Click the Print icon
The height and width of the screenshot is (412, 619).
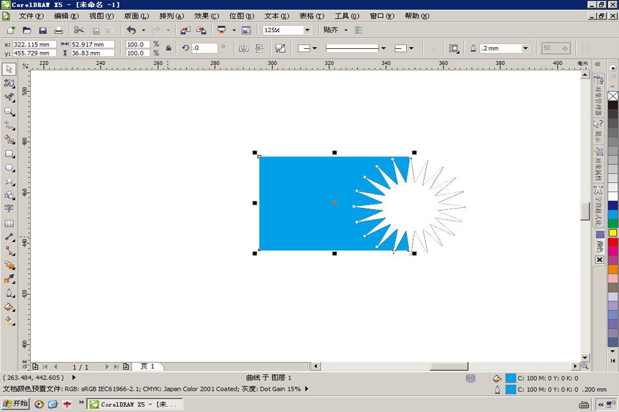[x=59, y=30]
